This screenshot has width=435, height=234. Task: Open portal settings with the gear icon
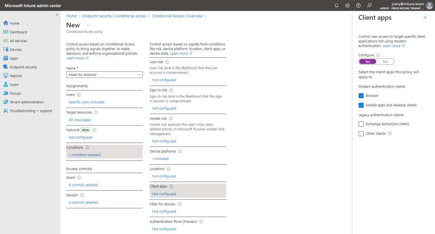pyautogui.click(x=347, y=5)
